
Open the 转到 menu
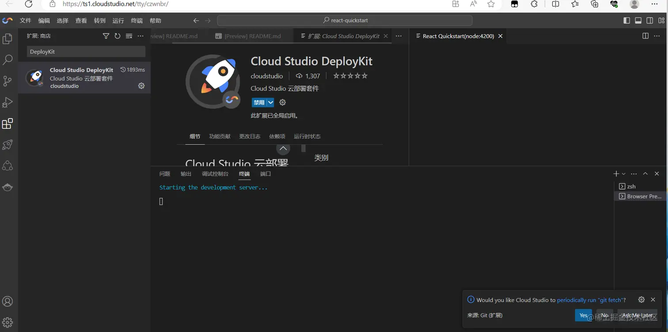pyautogui.click(x=100, y=20)
